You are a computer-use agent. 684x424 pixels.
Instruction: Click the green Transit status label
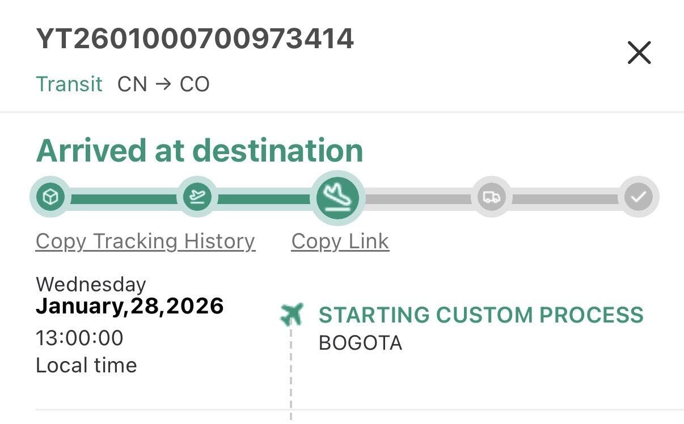[69, 84]
